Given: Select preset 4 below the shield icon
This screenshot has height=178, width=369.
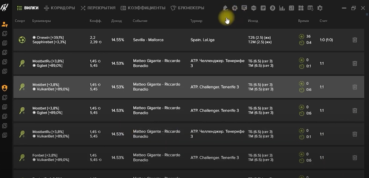Looking at the screenshot, I should pyautogui.click(x=4, y=125).
